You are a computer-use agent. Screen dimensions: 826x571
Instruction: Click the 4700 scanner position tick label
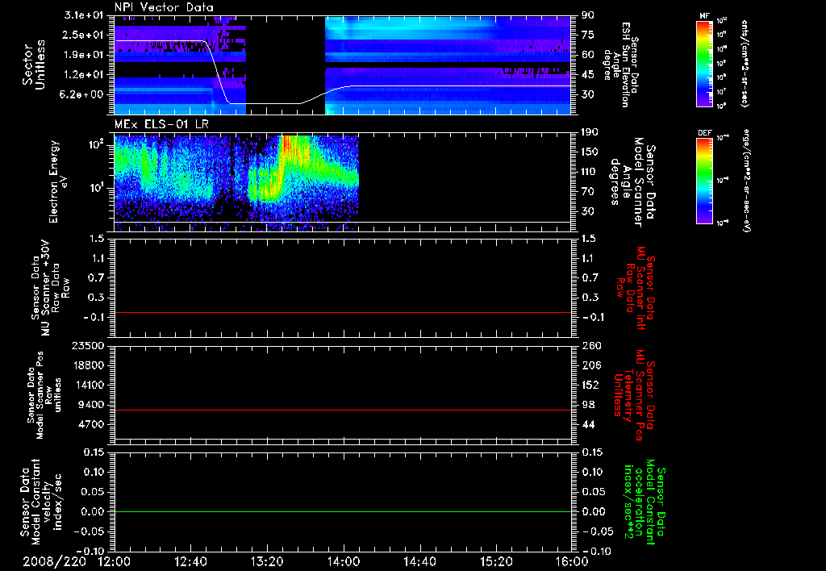click(x=90, y=424)
